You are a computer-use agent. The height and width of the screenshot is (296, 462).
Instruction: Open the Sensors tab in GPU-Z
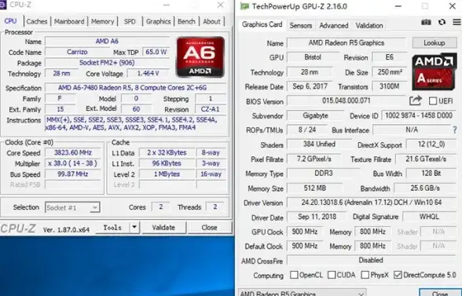[x=300, y=26]
